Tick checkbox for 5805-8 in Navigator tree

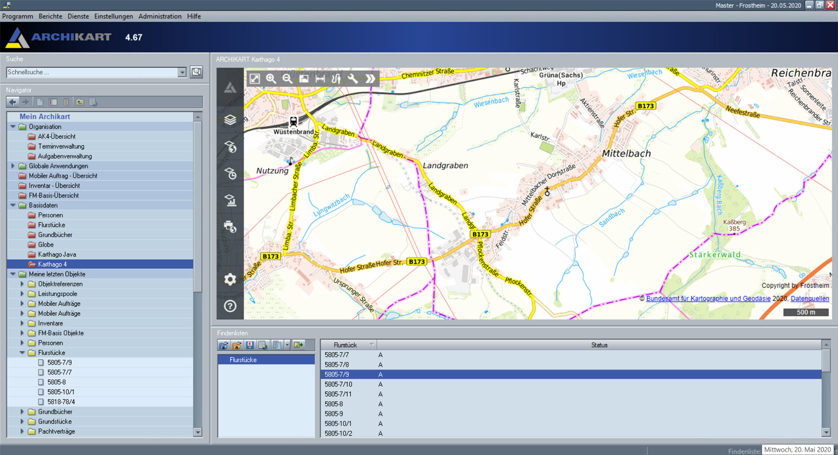click(41, 382)
